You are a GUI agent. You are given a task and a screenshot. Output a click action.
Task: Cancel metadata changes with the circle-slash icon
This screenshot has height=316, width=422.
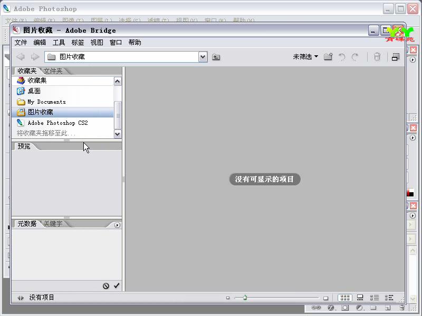click(x=106, y=286)
